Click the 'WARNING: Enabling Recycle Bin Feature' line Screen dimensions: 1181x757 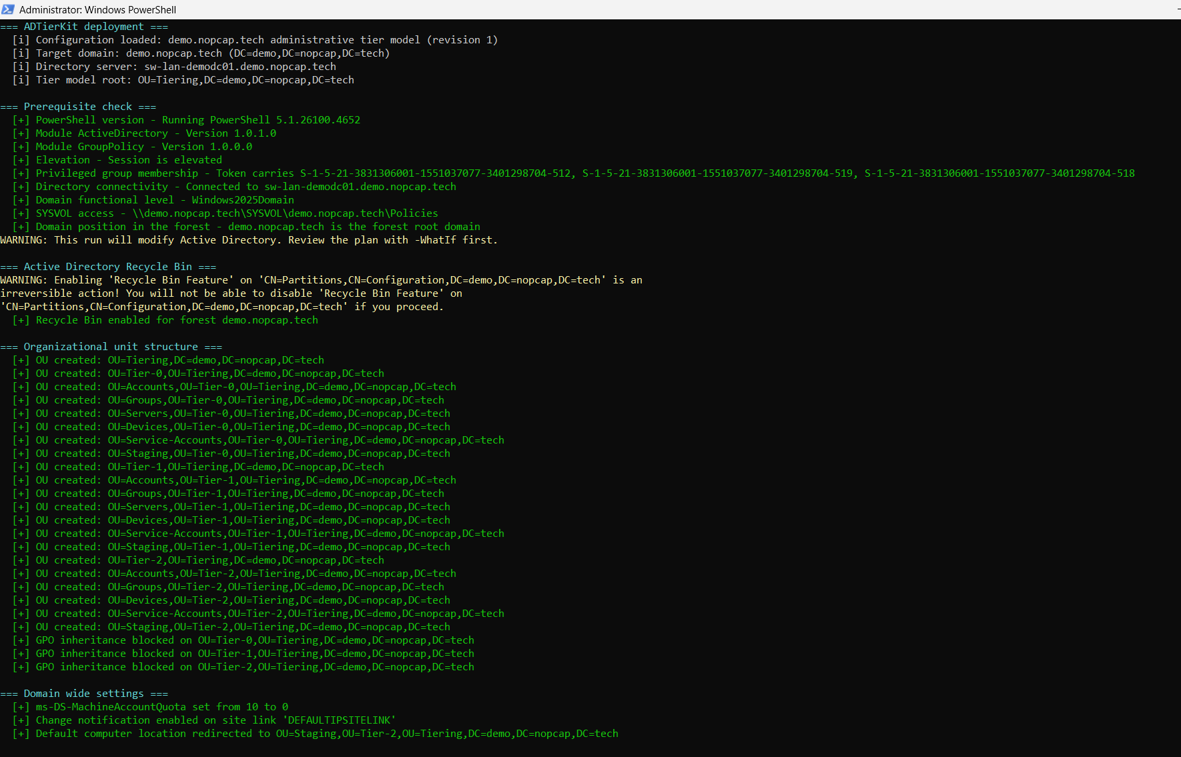tap(321, 280)
